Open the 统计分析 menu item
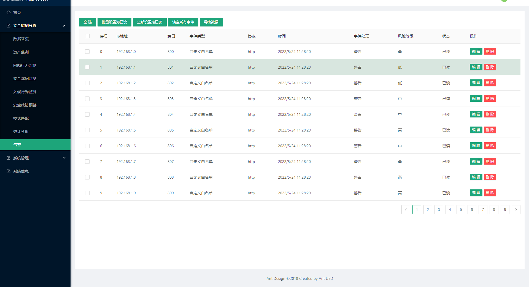Screen dimensions: 529x287 pos(21,132)
